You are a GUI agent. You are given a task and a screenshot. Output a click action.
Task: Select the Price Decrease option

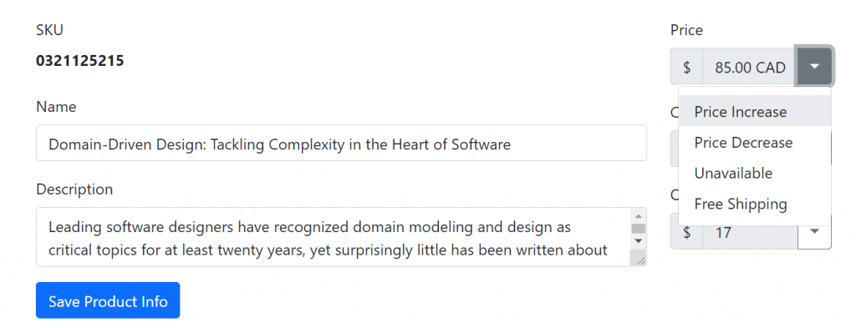755,143
